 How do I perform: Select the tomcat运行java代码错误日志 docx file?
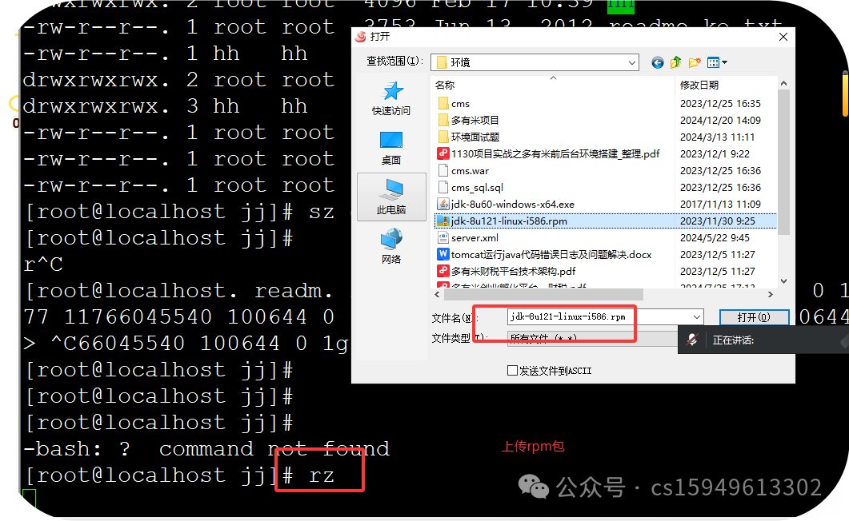coord(545,255)
